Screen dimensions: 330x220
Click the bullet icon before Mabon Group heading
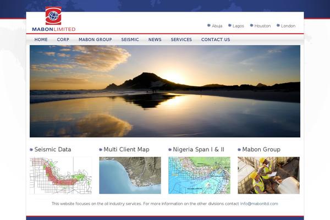(239, 150)
